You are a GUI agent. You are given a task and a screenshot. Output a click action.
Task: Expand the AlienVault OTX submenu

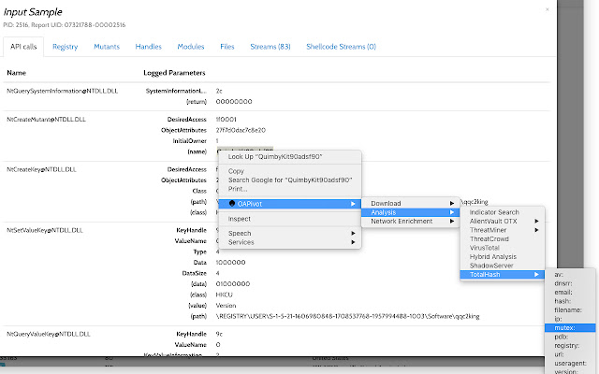(494, 221)
